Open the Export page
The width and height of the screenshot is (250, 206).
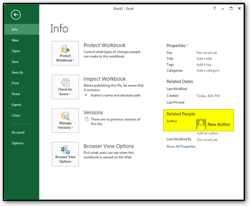tap(22, 105)
